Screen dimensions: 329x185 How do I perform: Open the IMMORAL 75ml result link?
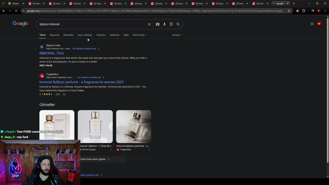51,53
